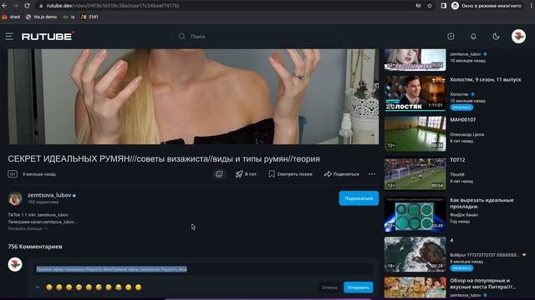This screenshot has width=535, height=300.
Task: Click the browser back arrow
Action: click(4, 6)
